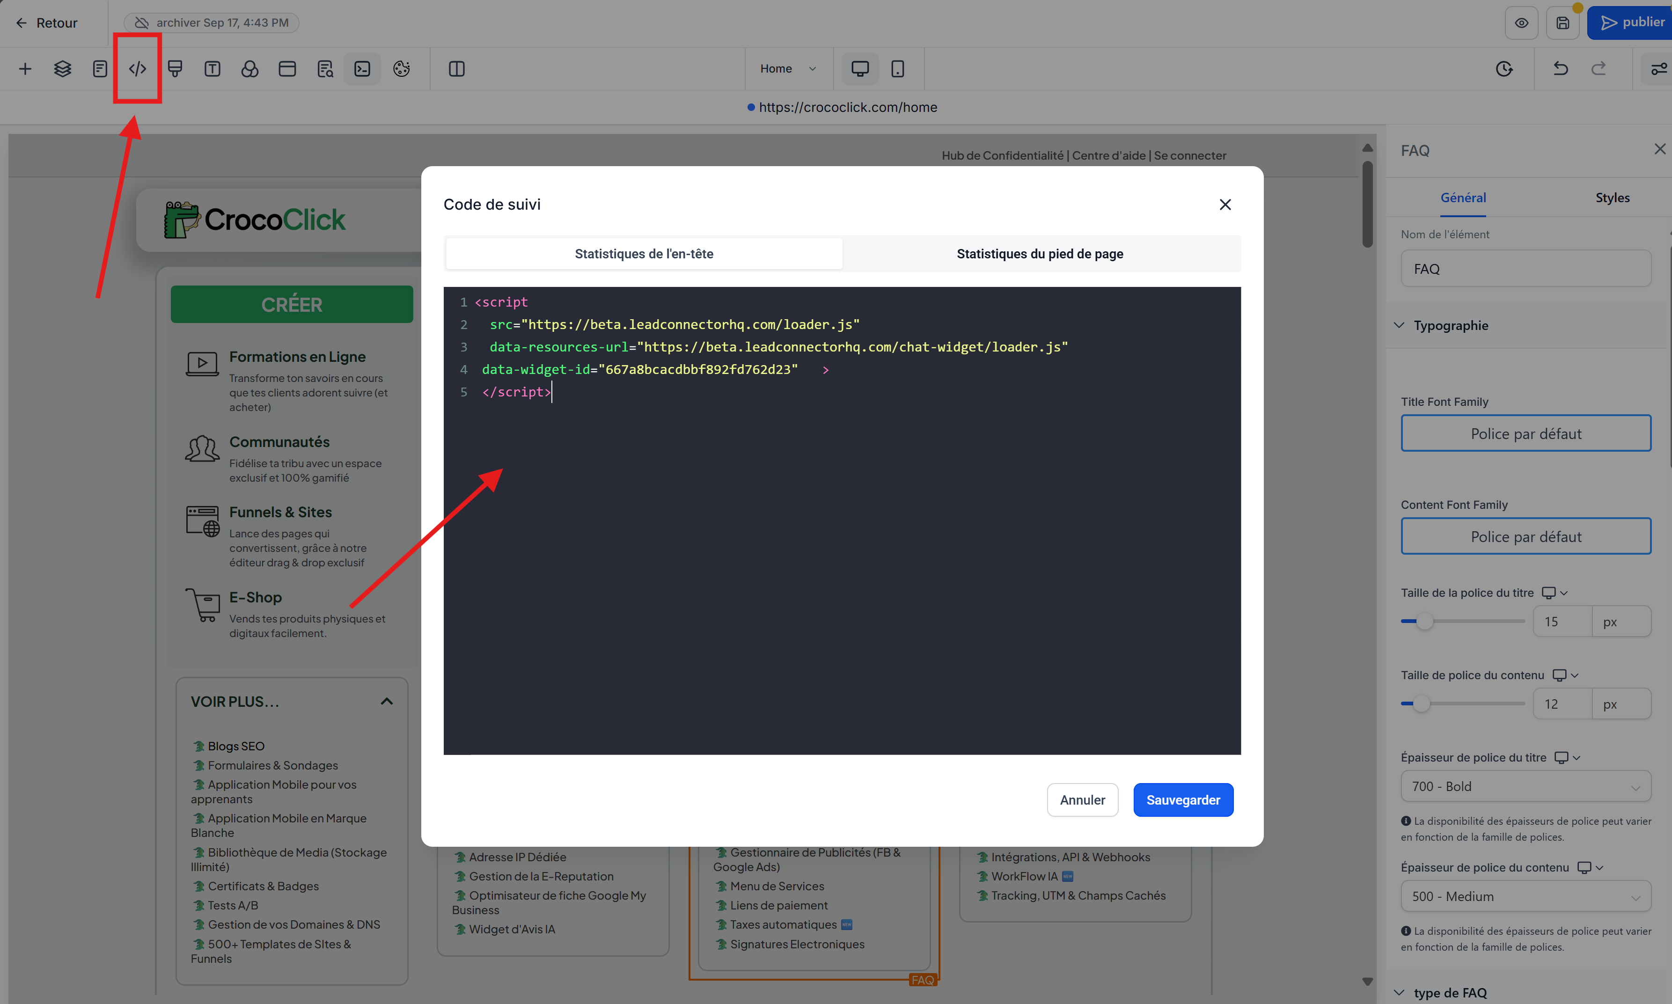Image resolution: width=1672 pixels, height=1004 pixels.
Task: Click the Communautés people icon
Action: [x=202, y=448]
